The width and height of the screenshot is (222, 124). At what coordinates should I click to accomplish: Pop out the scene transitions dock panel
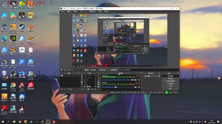click(x=159, y=73)
